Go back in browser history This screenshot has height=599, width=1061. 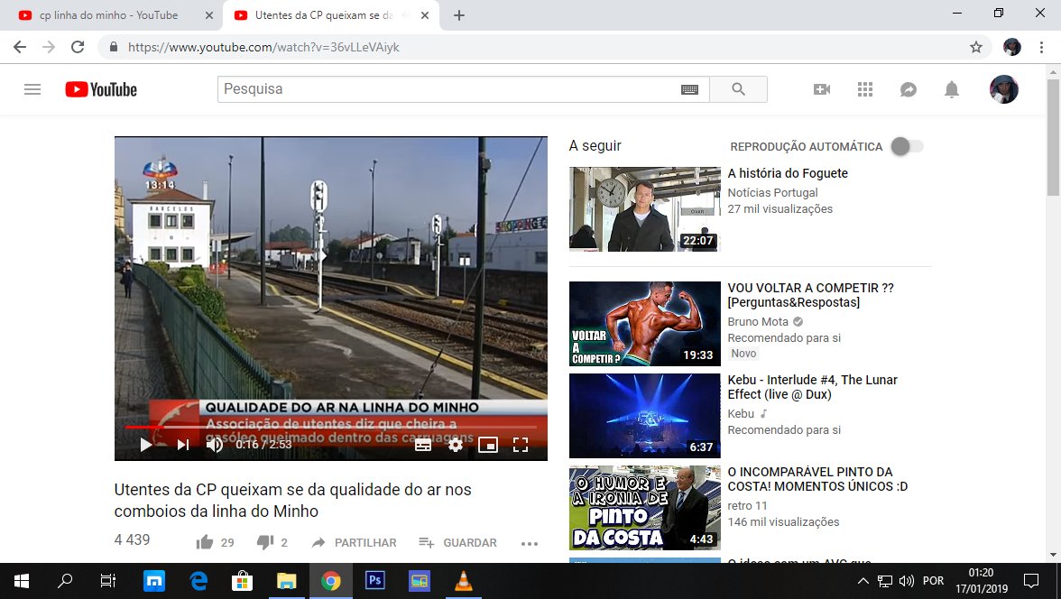pos(20,47)
